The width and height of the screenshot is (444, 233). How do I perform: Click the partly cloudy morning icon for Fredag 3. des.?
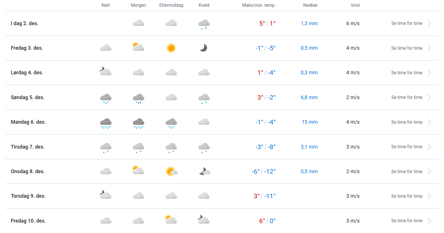[x=138, y=47]
